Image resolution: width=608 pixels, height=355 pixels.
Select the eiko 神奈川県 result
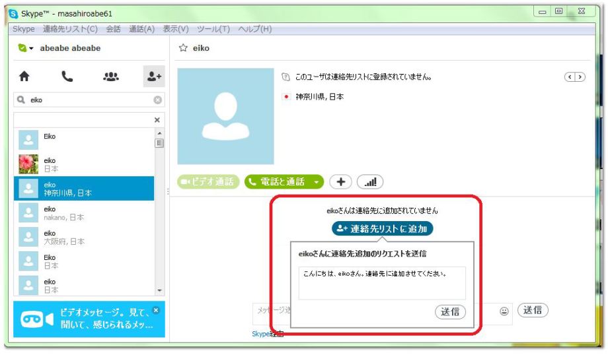(84, 189)
